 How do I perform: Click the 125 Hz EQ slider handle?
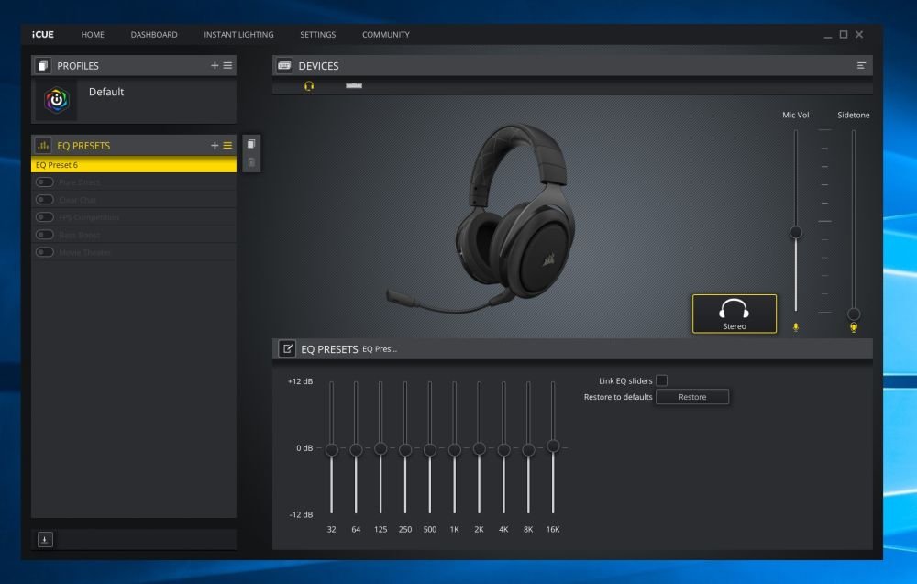(381, 448)
